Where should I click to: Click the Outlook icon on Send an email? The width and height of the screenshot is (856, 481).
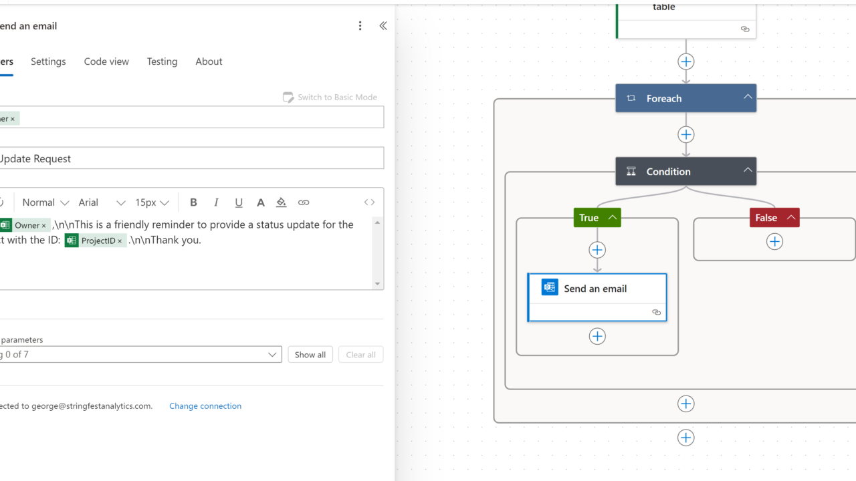click(x=550, y=288)
